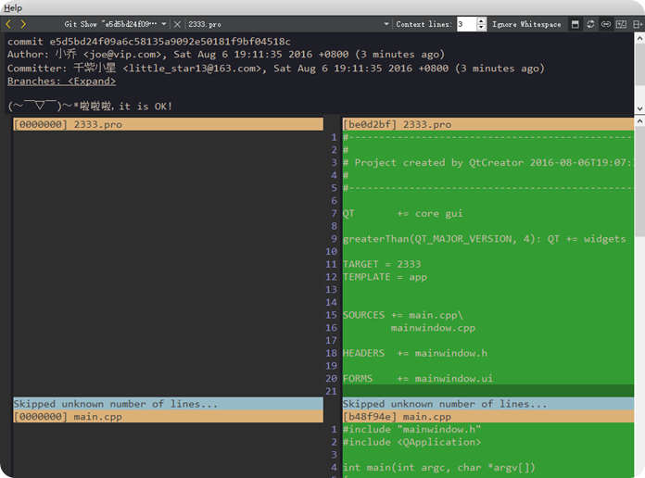
Task: Reload the diff with refresh icon
Action: tap(590, 24)
